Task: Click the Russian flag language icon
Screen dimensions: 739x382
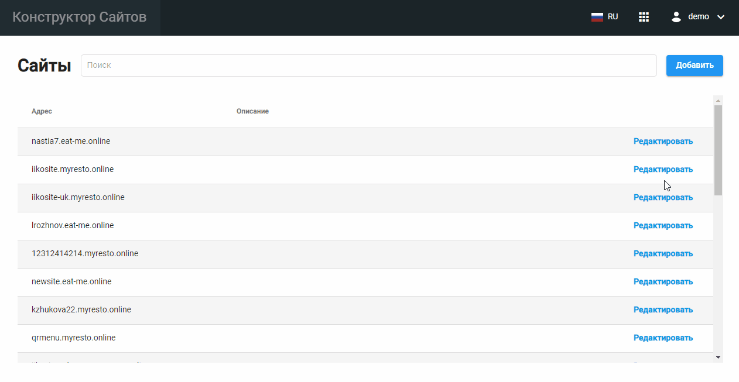Action: coord(597,17)
